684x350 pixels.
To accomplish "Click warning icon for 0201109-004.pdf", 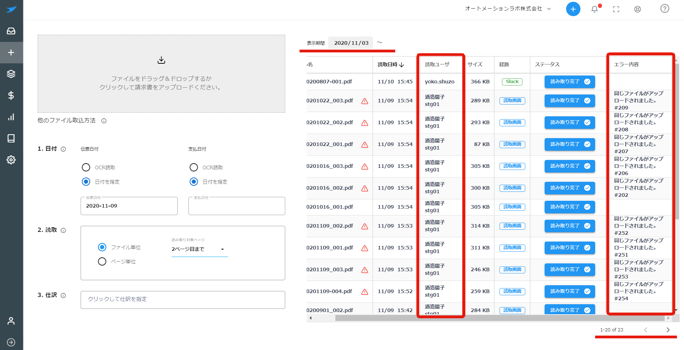I will (x=365, y=292).
